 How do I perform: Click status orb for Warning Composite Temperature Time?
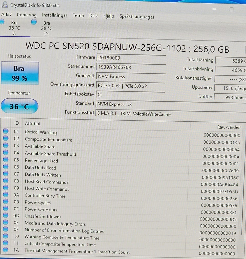point(6,236)
